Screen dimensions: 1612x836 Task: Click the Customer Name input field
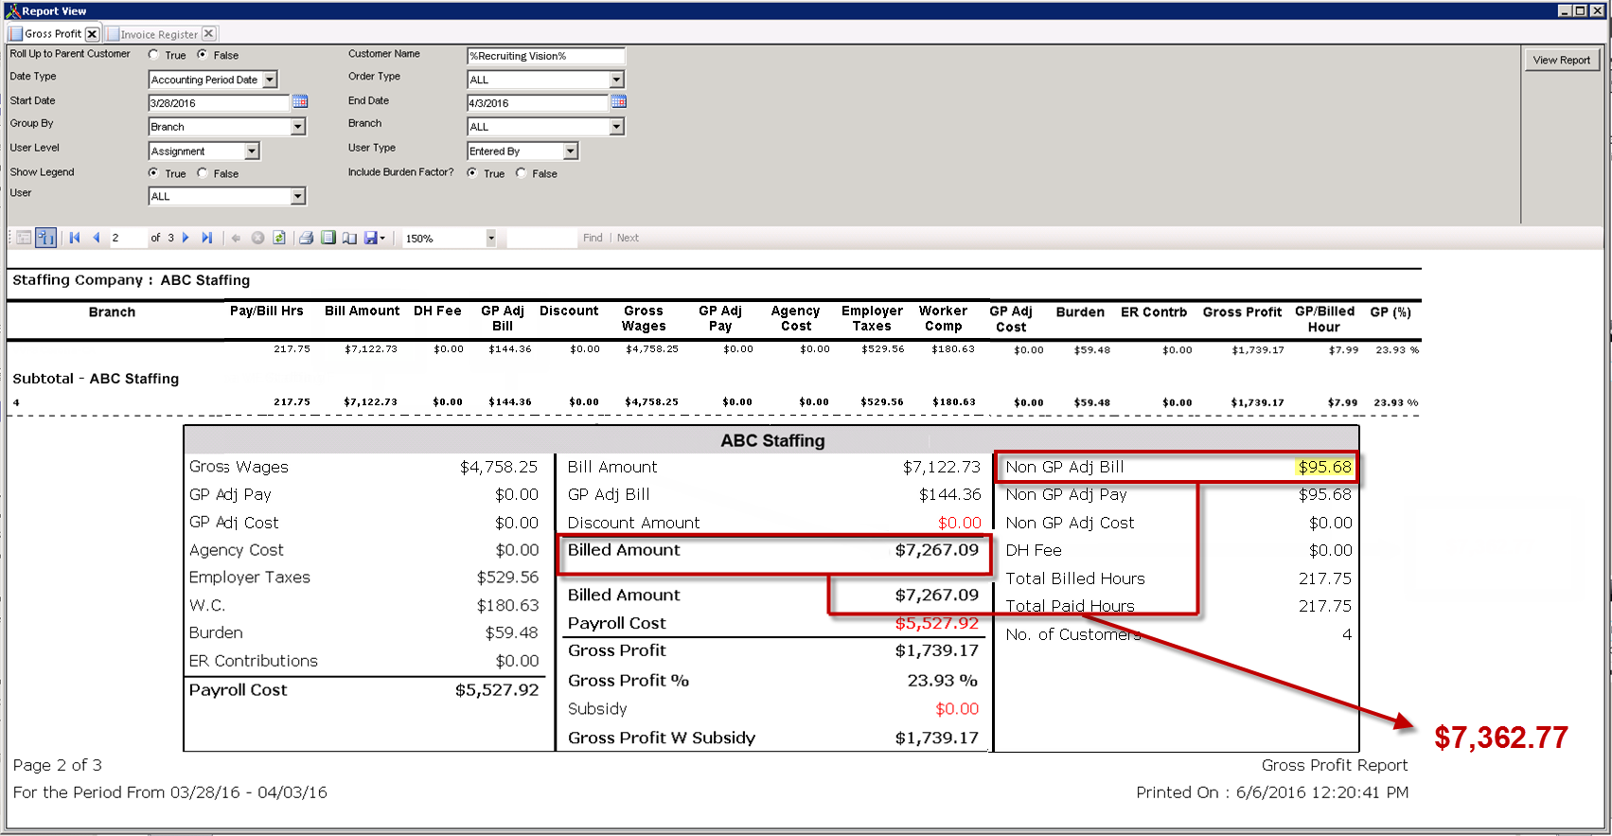545,56
